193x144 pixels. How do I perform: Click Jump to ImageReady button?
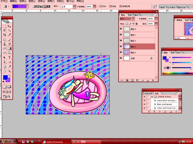(7, 97)
